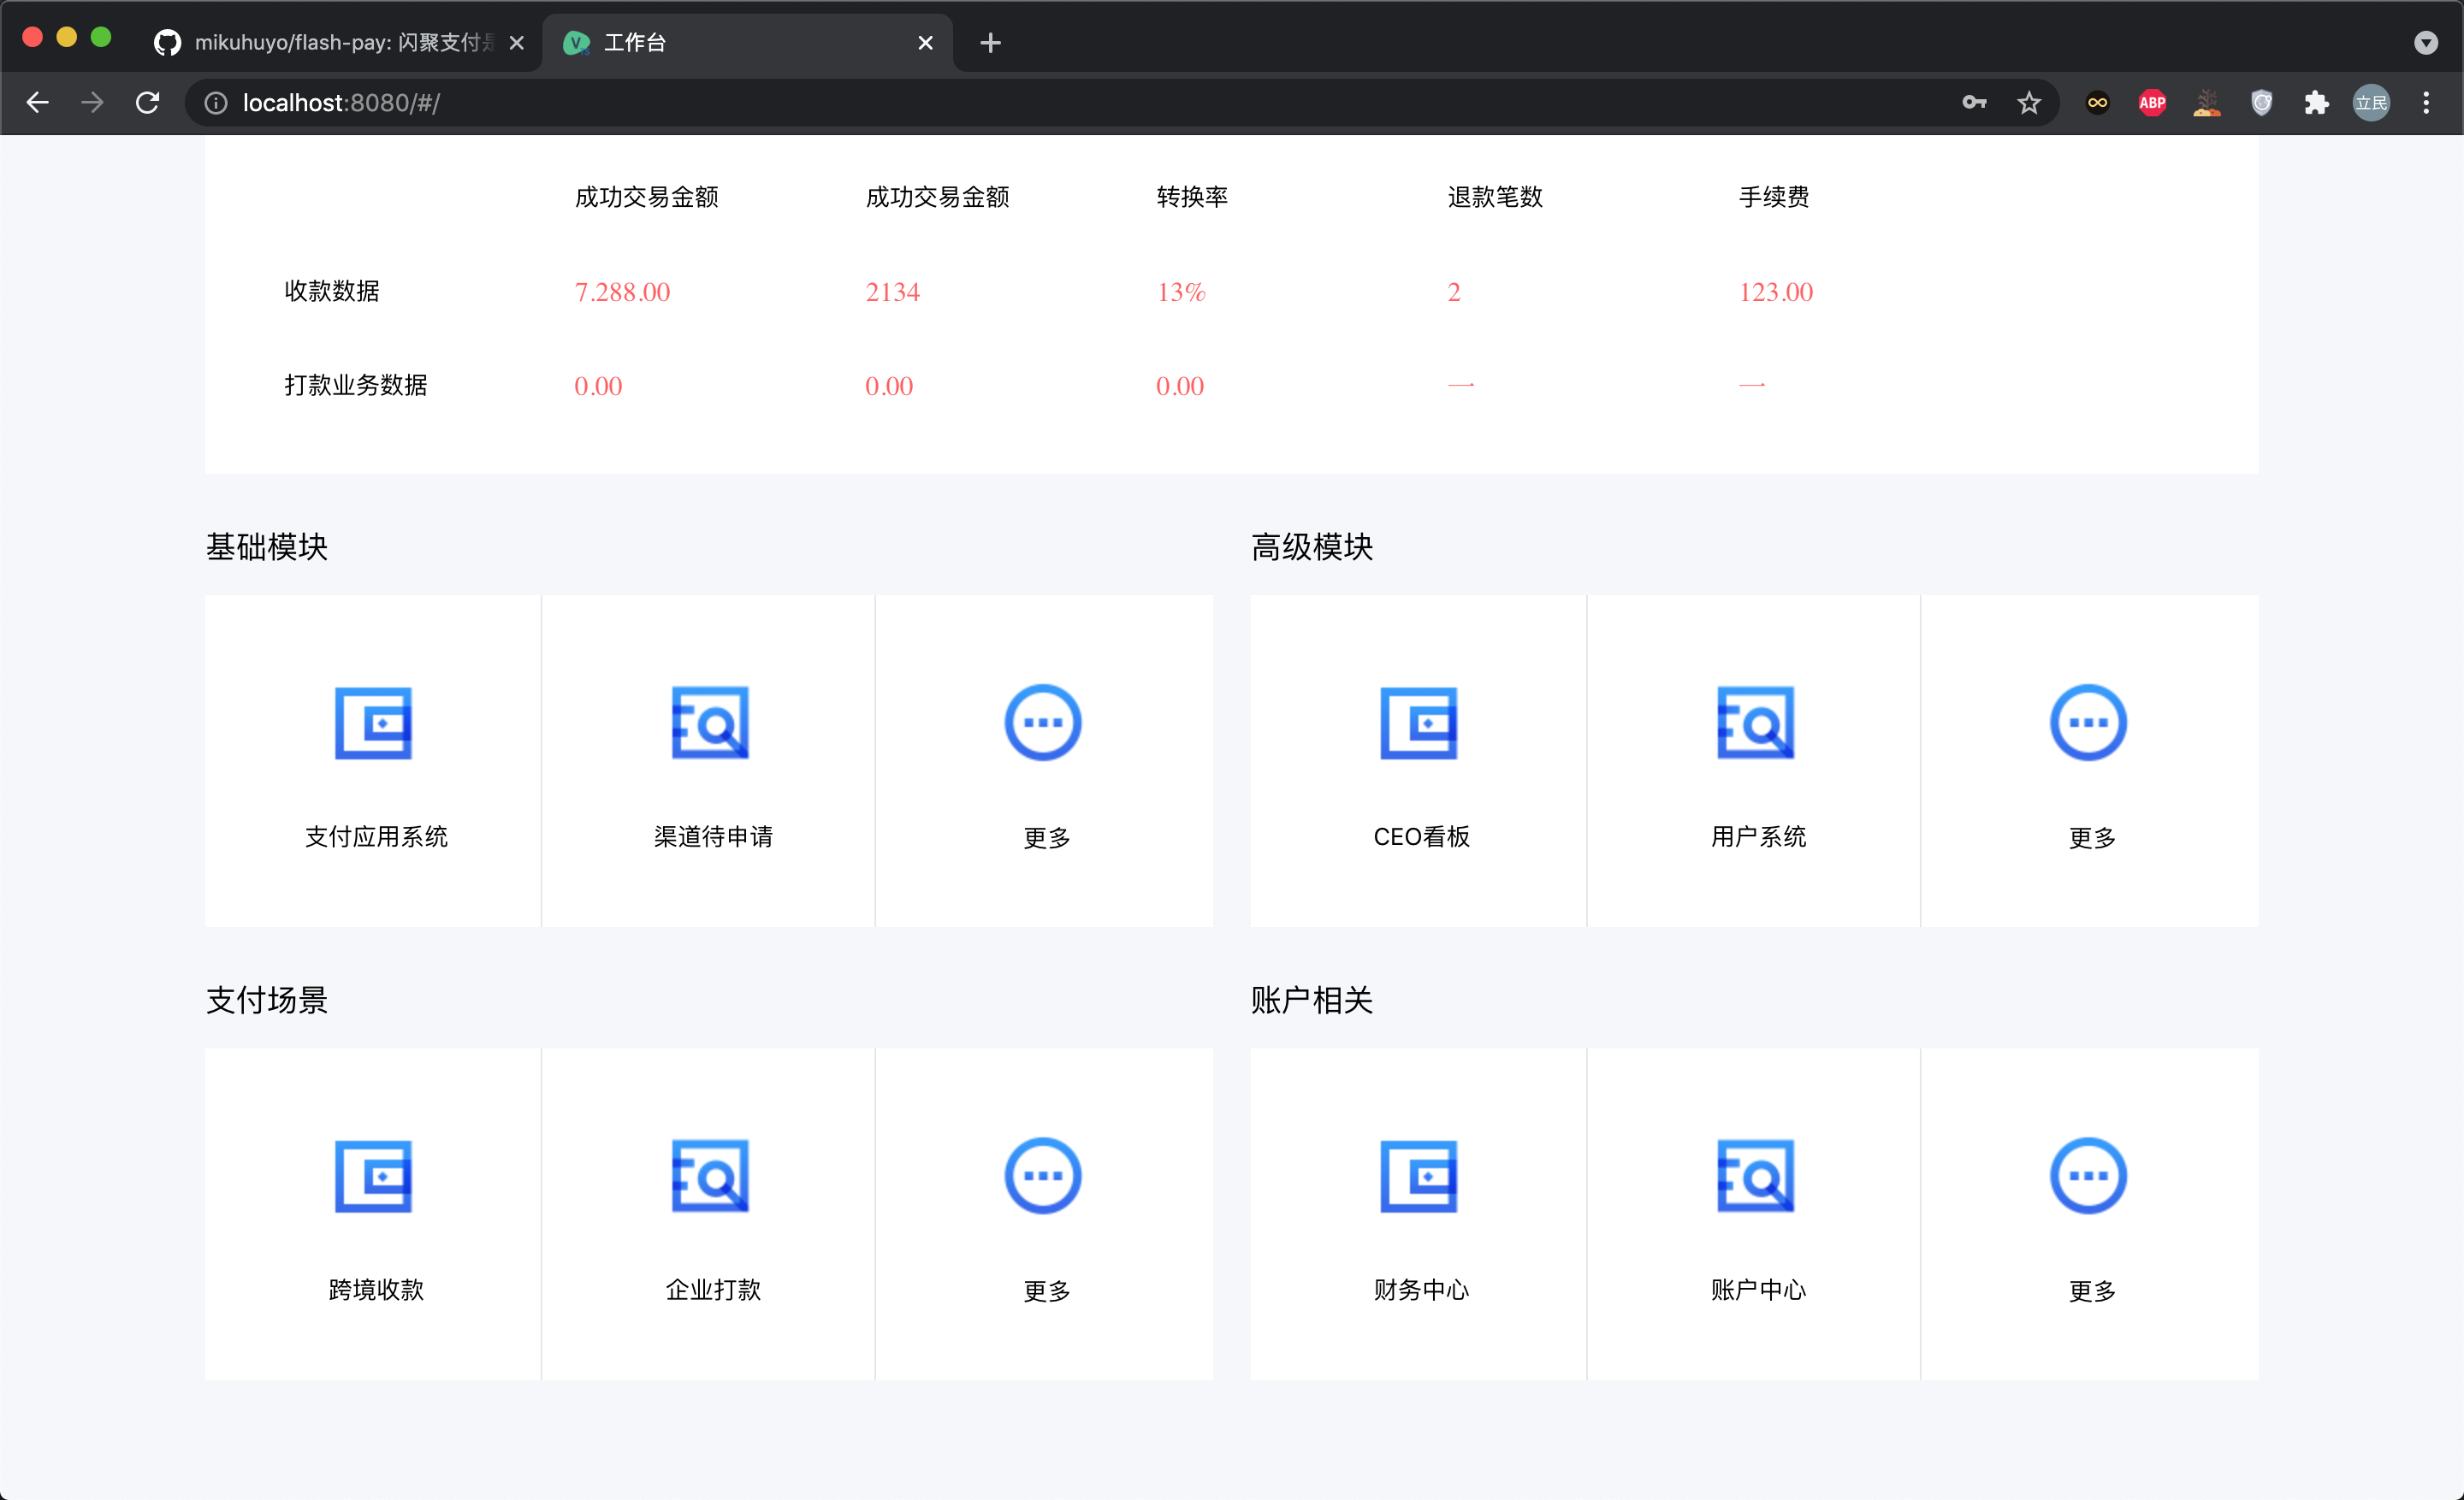Image resolution: width=2464 pixels, height=1500 pixels.
Task: Open the 财务中心 icon
Action: tap(1418, 1175)
